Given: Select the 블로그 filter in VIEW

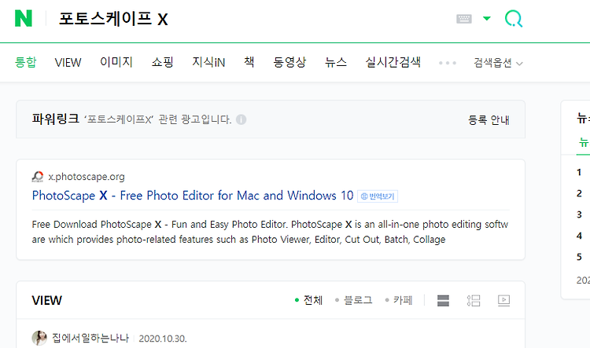Looking at the screenshot, I should [354, 300].
